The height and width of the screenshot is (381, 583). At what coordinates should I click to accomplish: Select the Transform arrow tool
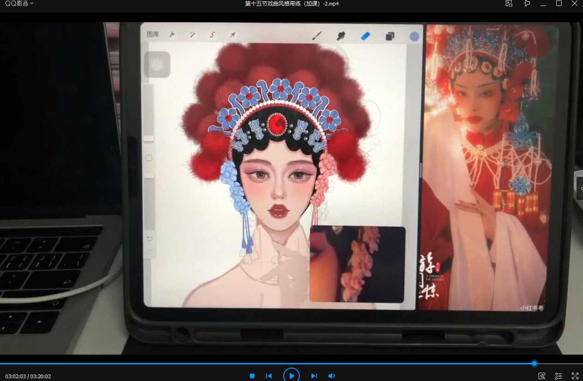[233, 34]
